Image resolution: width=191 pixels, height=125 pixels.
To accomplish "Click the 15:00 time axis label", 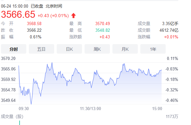I will [157, 109].
